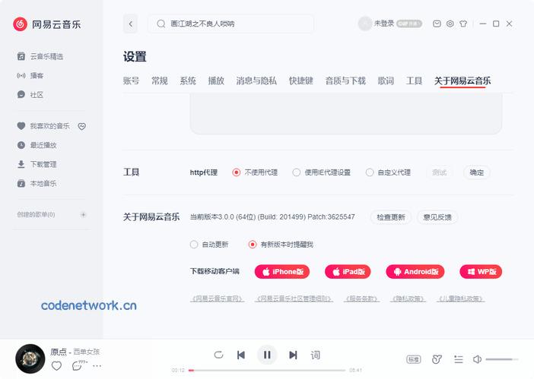
Task: Open 最近播放 recent plays
Action: click(x=37, y=145)
